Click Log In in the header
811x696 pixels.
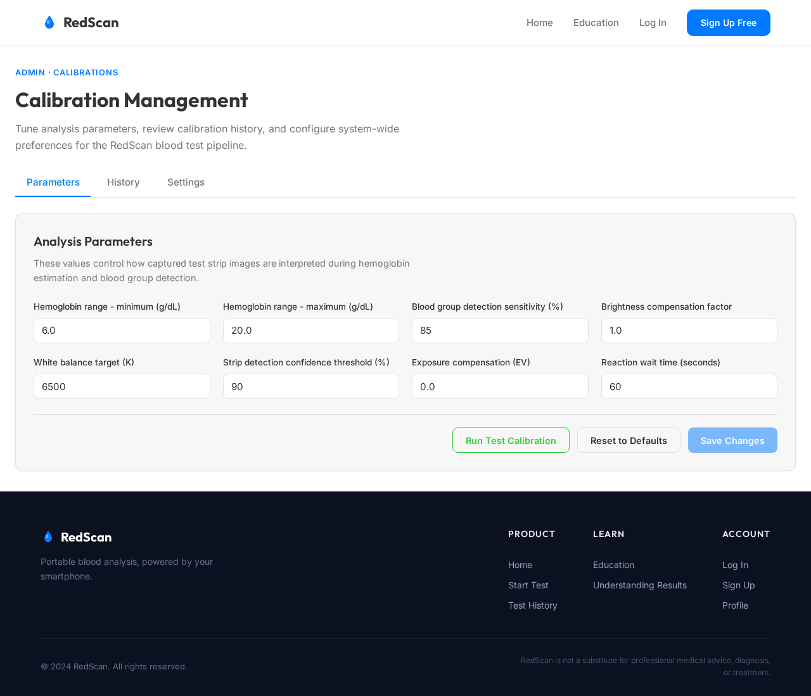pos(653,23)
